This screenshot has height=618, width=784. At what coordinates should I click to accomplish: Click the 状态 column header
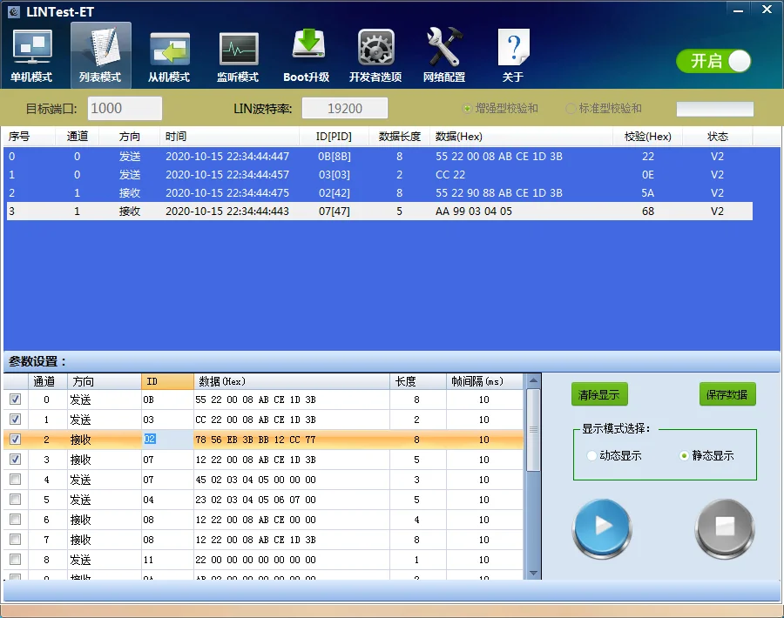(x=718, y=137)
